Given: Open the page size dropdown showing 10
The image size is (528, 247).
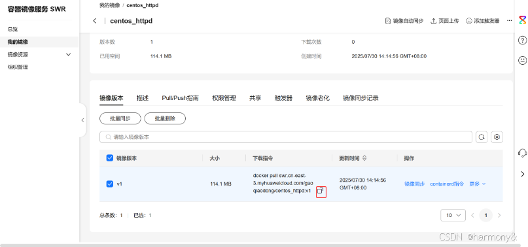Looking at the screenshot, I should 453,215.
